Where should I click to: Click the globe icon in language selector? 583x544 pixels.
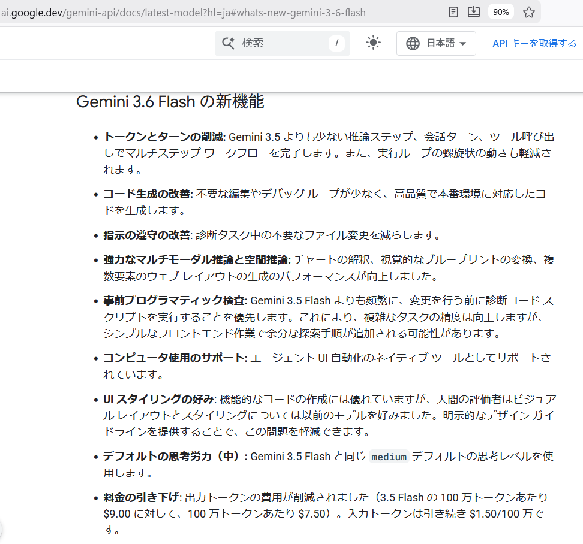pos(413,44)
